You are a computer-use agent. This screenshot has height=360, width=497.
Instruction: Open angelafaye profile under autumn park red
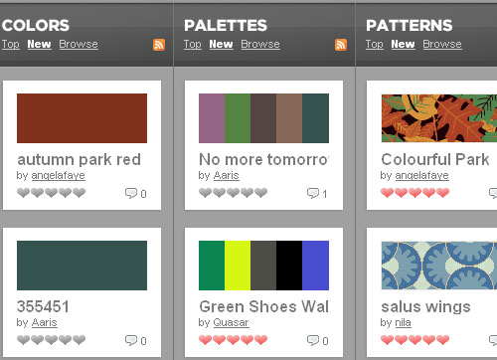click(x=58, y=175)
